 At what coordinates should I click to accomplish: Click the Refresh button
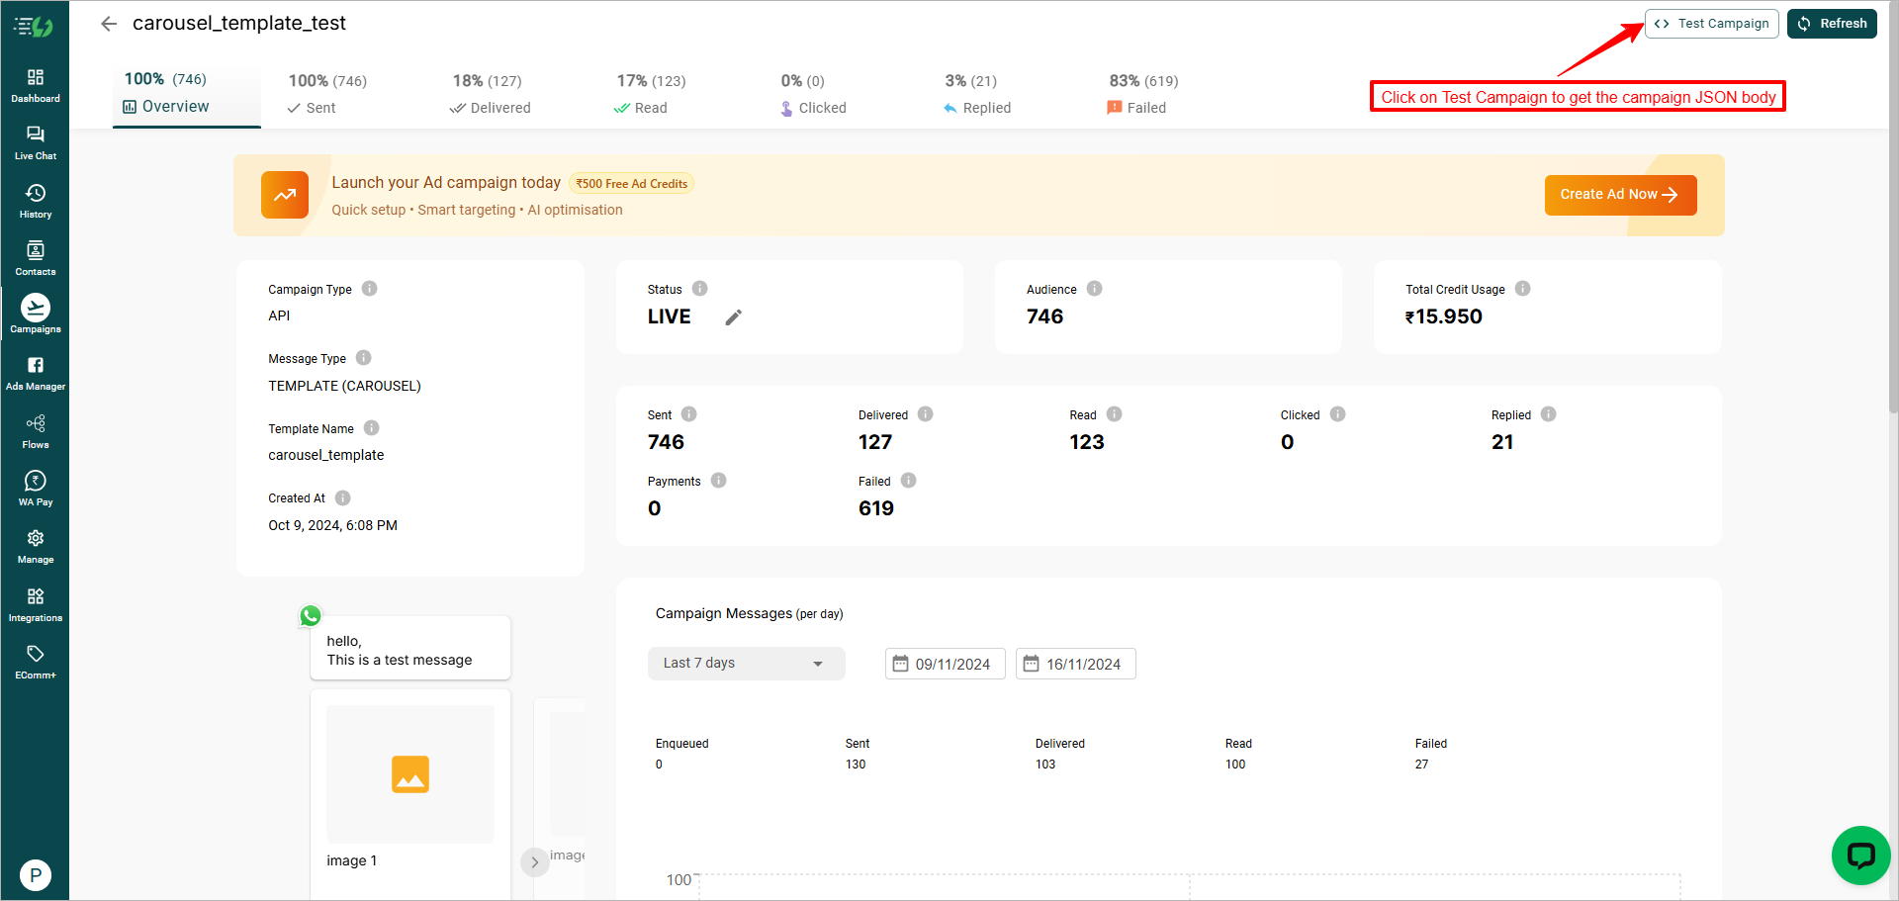1832,24
